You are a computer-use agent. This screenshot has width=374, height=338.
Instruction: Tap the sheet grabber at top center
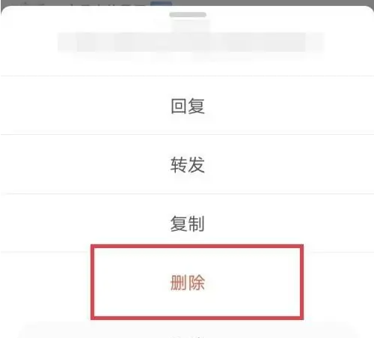188,15
